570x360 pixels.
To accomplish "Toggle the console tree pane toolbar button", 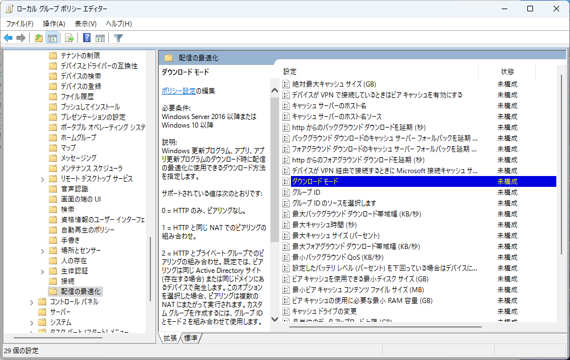I will click(x=52, y=38).
